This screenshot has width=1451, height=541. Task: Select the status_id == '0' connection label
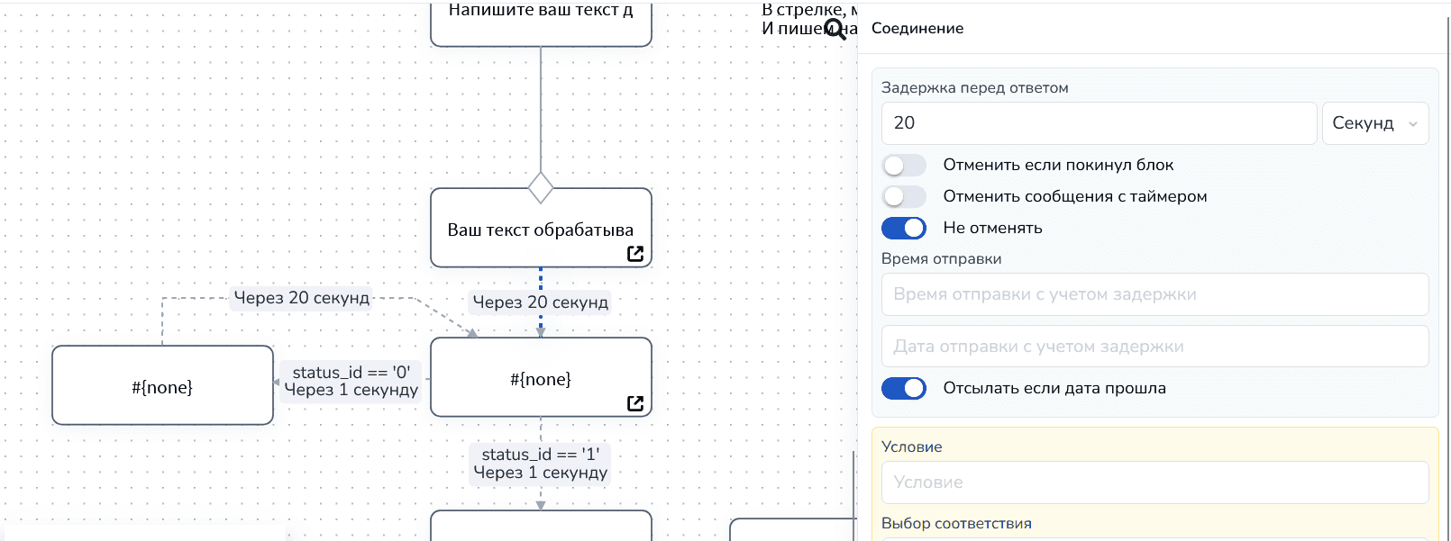(x=351, y=381)
